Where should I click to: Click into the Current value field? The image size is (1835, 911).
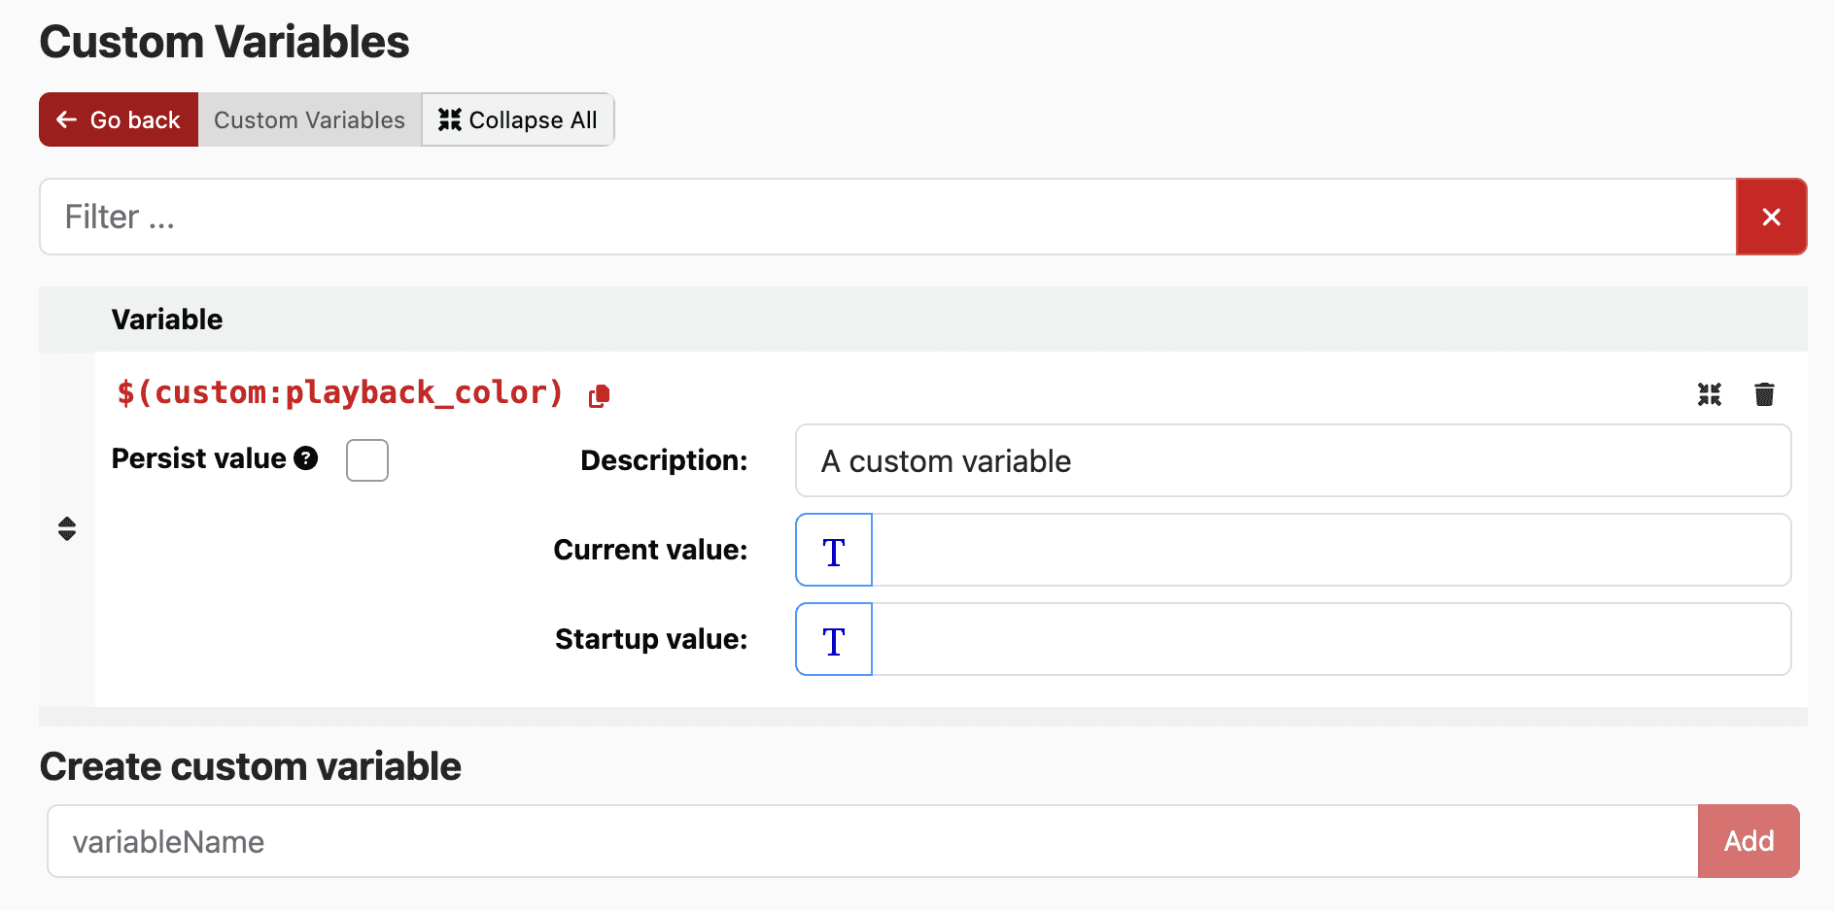click(1330, 551)
